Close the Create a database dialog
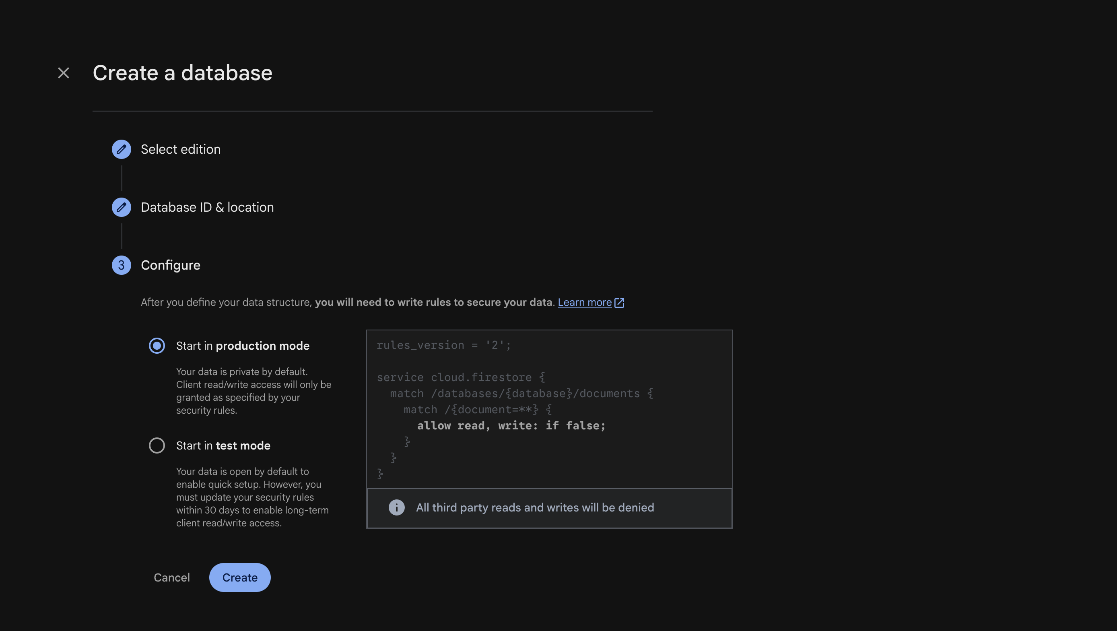Viewport: 1117px width, 631px height. pos(63,73)
